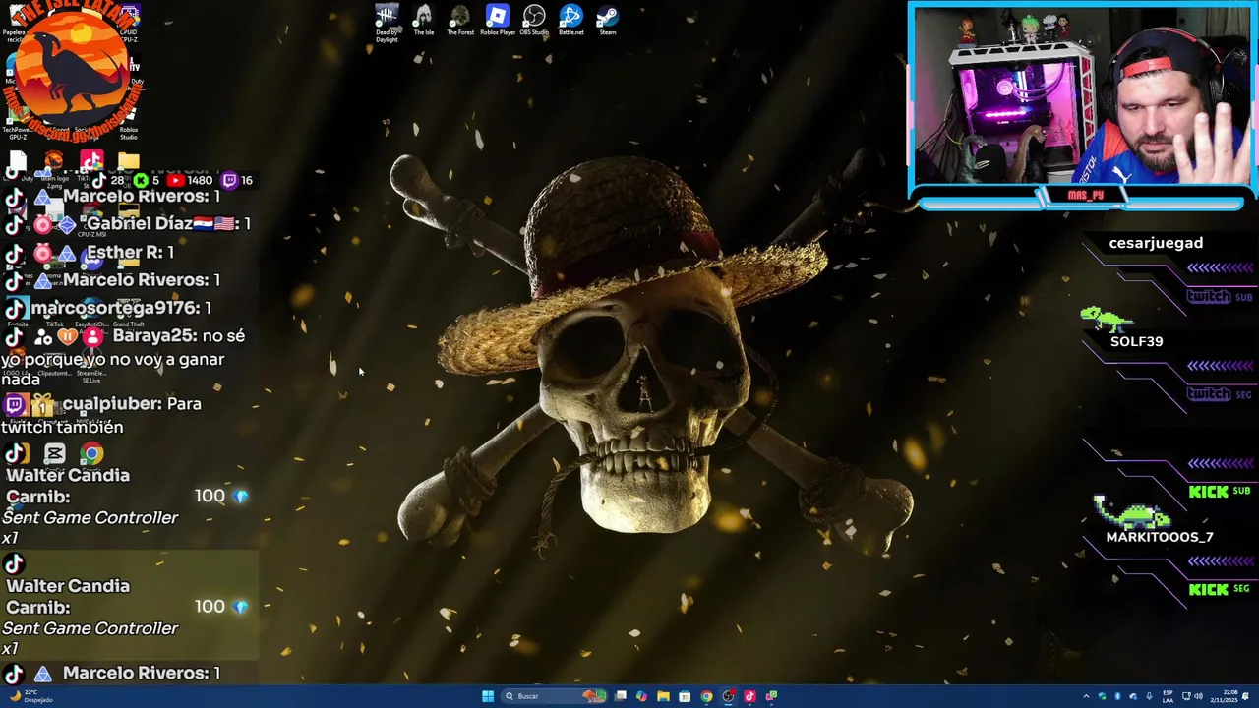Open the Bluetooth tray icon
The image size is (1259, 708).
(x=1117, y=696)
